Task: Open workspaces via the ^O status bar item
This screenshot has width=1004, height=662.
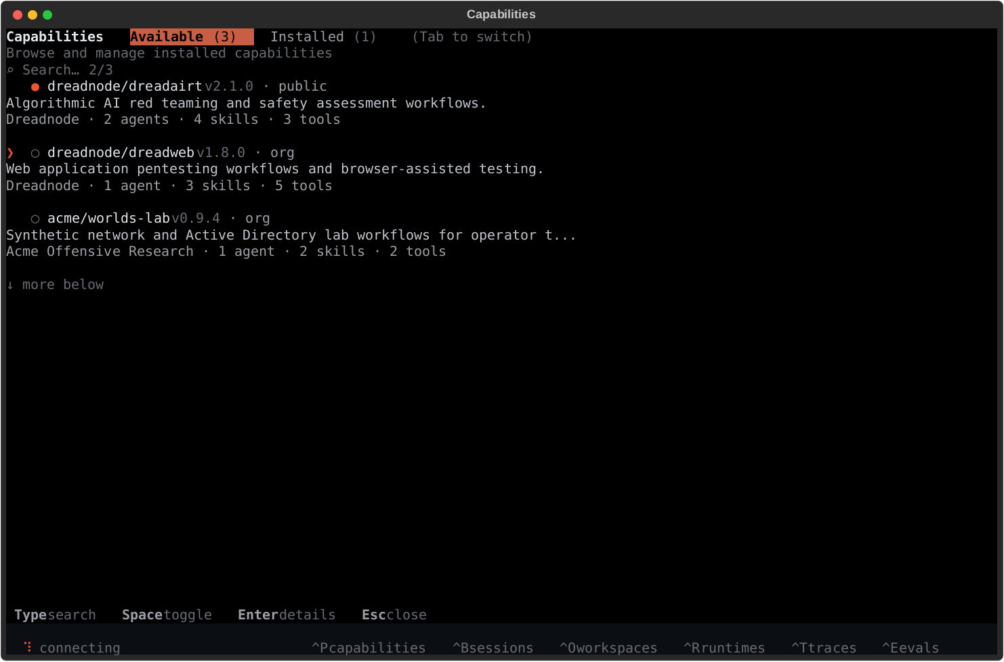Action: point(608,647)
